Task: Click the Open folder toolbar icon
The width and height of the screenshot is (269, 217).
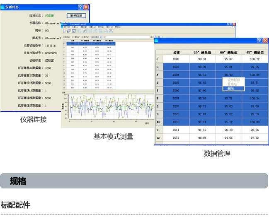Action: [x=69, y=31]
